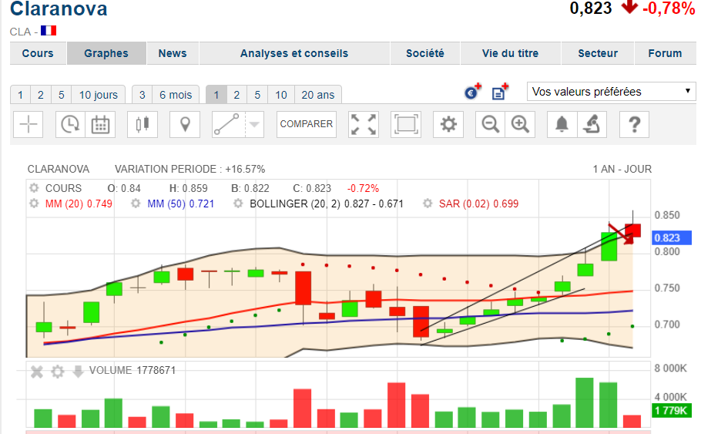Change chart type with candlestick icon
701x434 pixels.
(143, 124)
